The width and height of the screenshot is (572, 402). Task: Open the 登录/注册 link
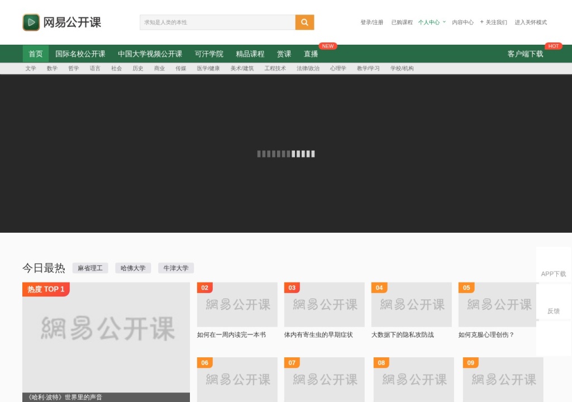(x=371, y=22)
